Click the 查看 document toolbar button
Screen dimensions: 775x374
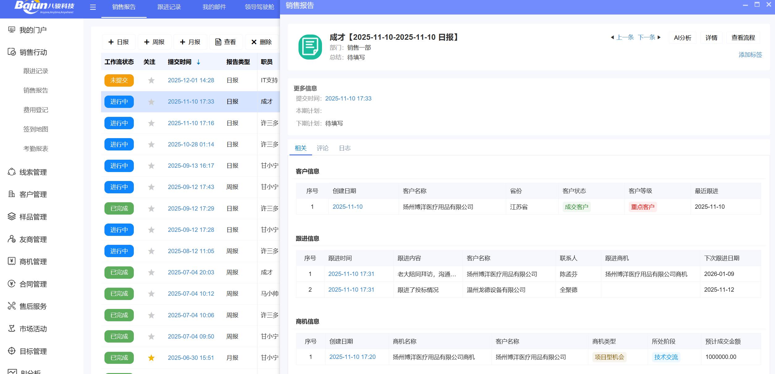226,42
